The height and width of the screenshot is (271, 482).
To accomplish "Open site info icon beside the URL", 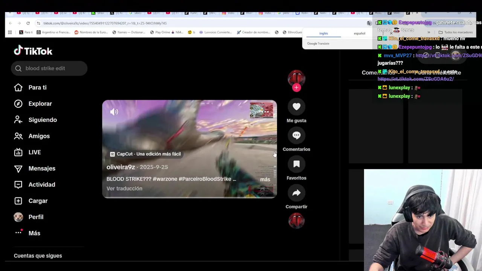I will 38,23.
